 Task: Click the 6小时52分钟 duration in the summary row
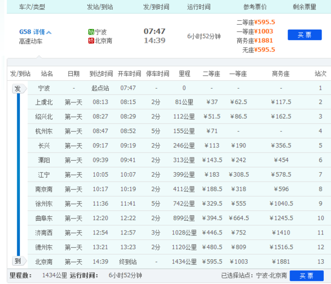[x=204, y=36]
